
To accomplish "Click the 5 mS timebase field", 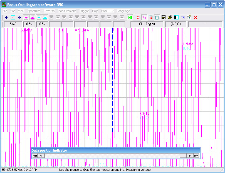I will 13,24.
